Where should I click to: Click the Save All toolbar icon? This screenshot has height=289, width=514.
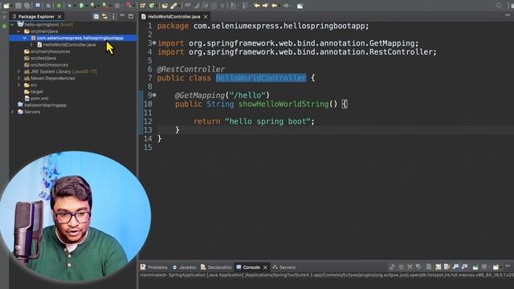tap(27, 6)
